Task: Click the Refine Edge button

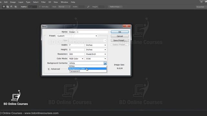Action: (115, 7)
